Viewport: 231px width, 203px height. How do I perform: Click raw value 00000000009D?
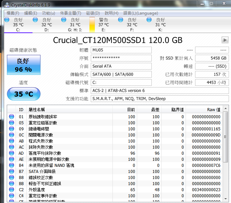tap(206, 135)
